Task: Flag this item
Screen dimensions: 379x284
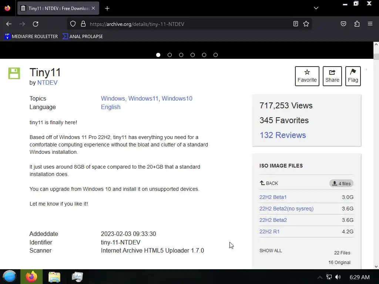Action: click(x=353, y=76)
